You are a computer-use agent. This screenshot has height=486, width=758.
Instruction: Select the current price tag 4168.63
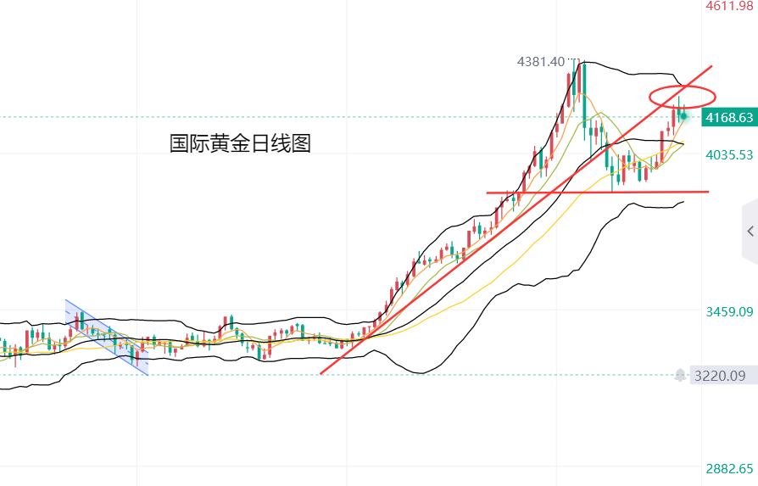click(x=728, y=118)
